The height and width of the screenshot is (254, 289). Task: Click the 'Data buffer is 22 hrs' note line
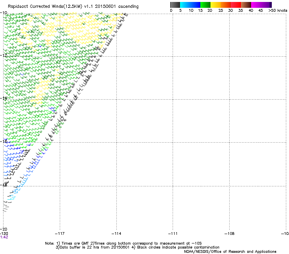pos(137,247)
